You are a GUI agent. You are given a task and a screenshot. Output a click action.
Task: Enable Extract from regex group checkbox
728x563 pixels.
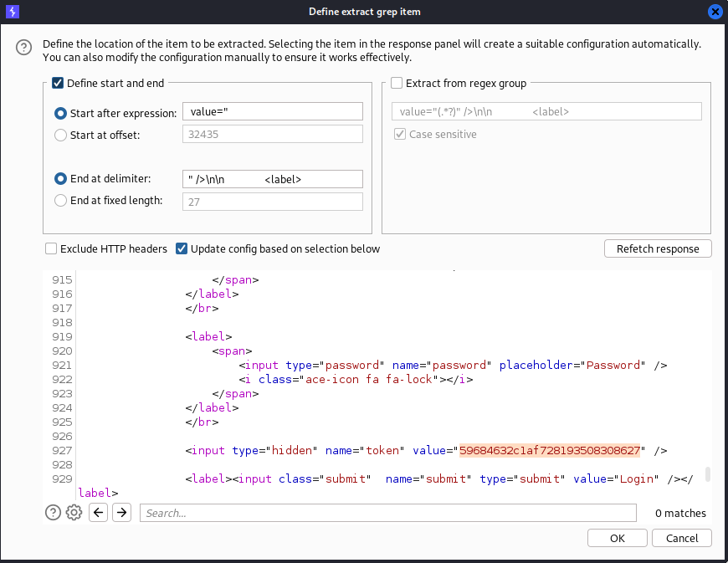coord(397,83)
